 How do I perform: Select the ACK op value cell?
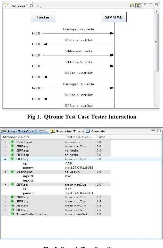tap(69, 163)
